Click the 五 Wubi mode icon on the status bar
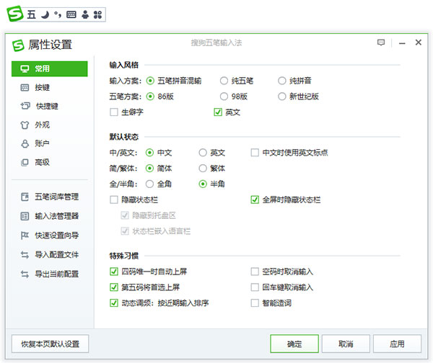433x363 pixels. point(32,14)
